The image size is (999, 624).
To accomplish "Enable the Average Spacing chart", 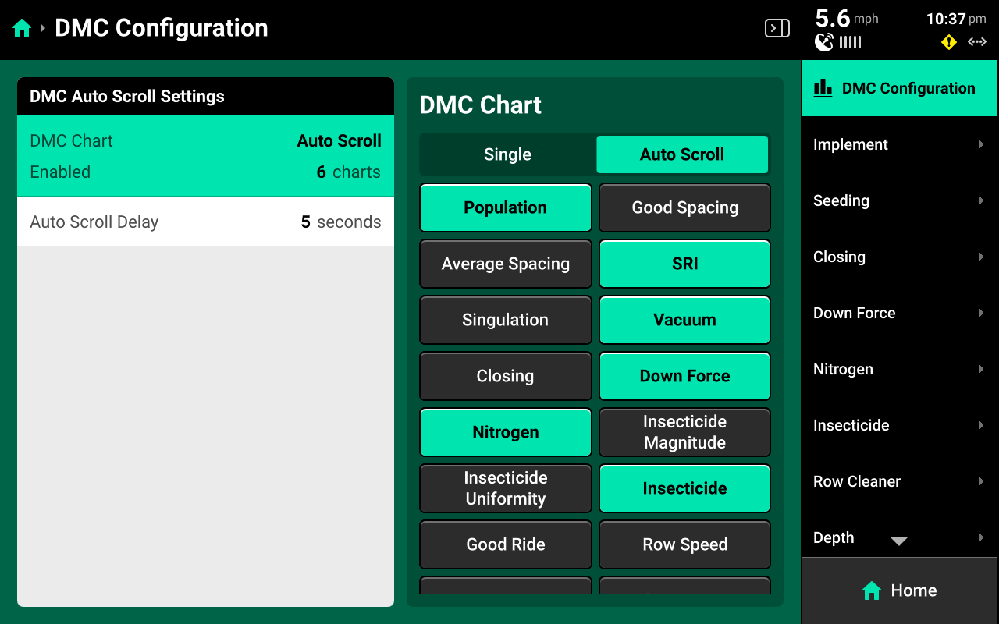I will (x=506, y=264).
